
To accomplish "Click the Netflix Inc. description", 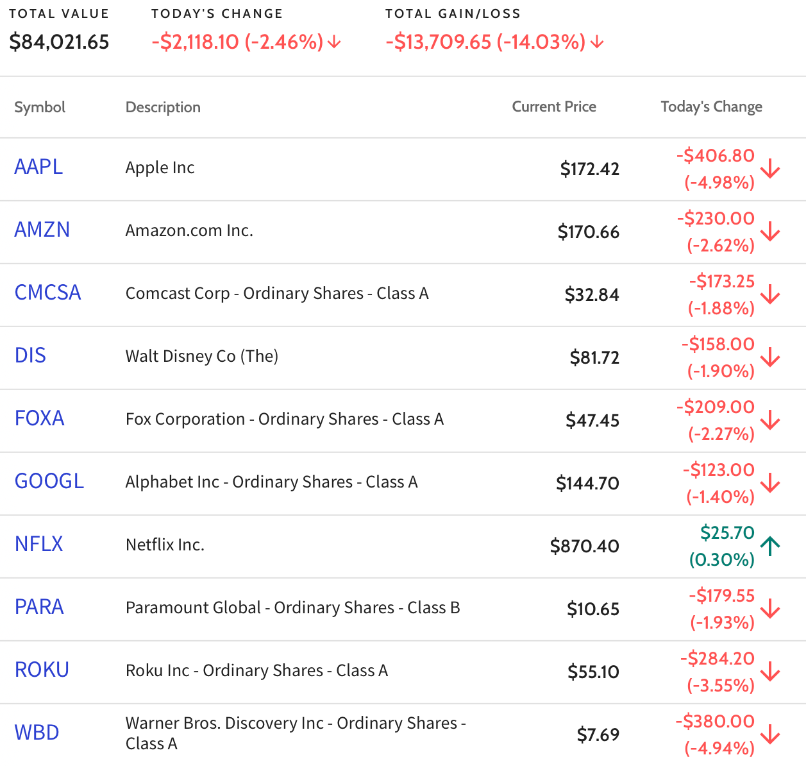I will [x=165, y=545].
